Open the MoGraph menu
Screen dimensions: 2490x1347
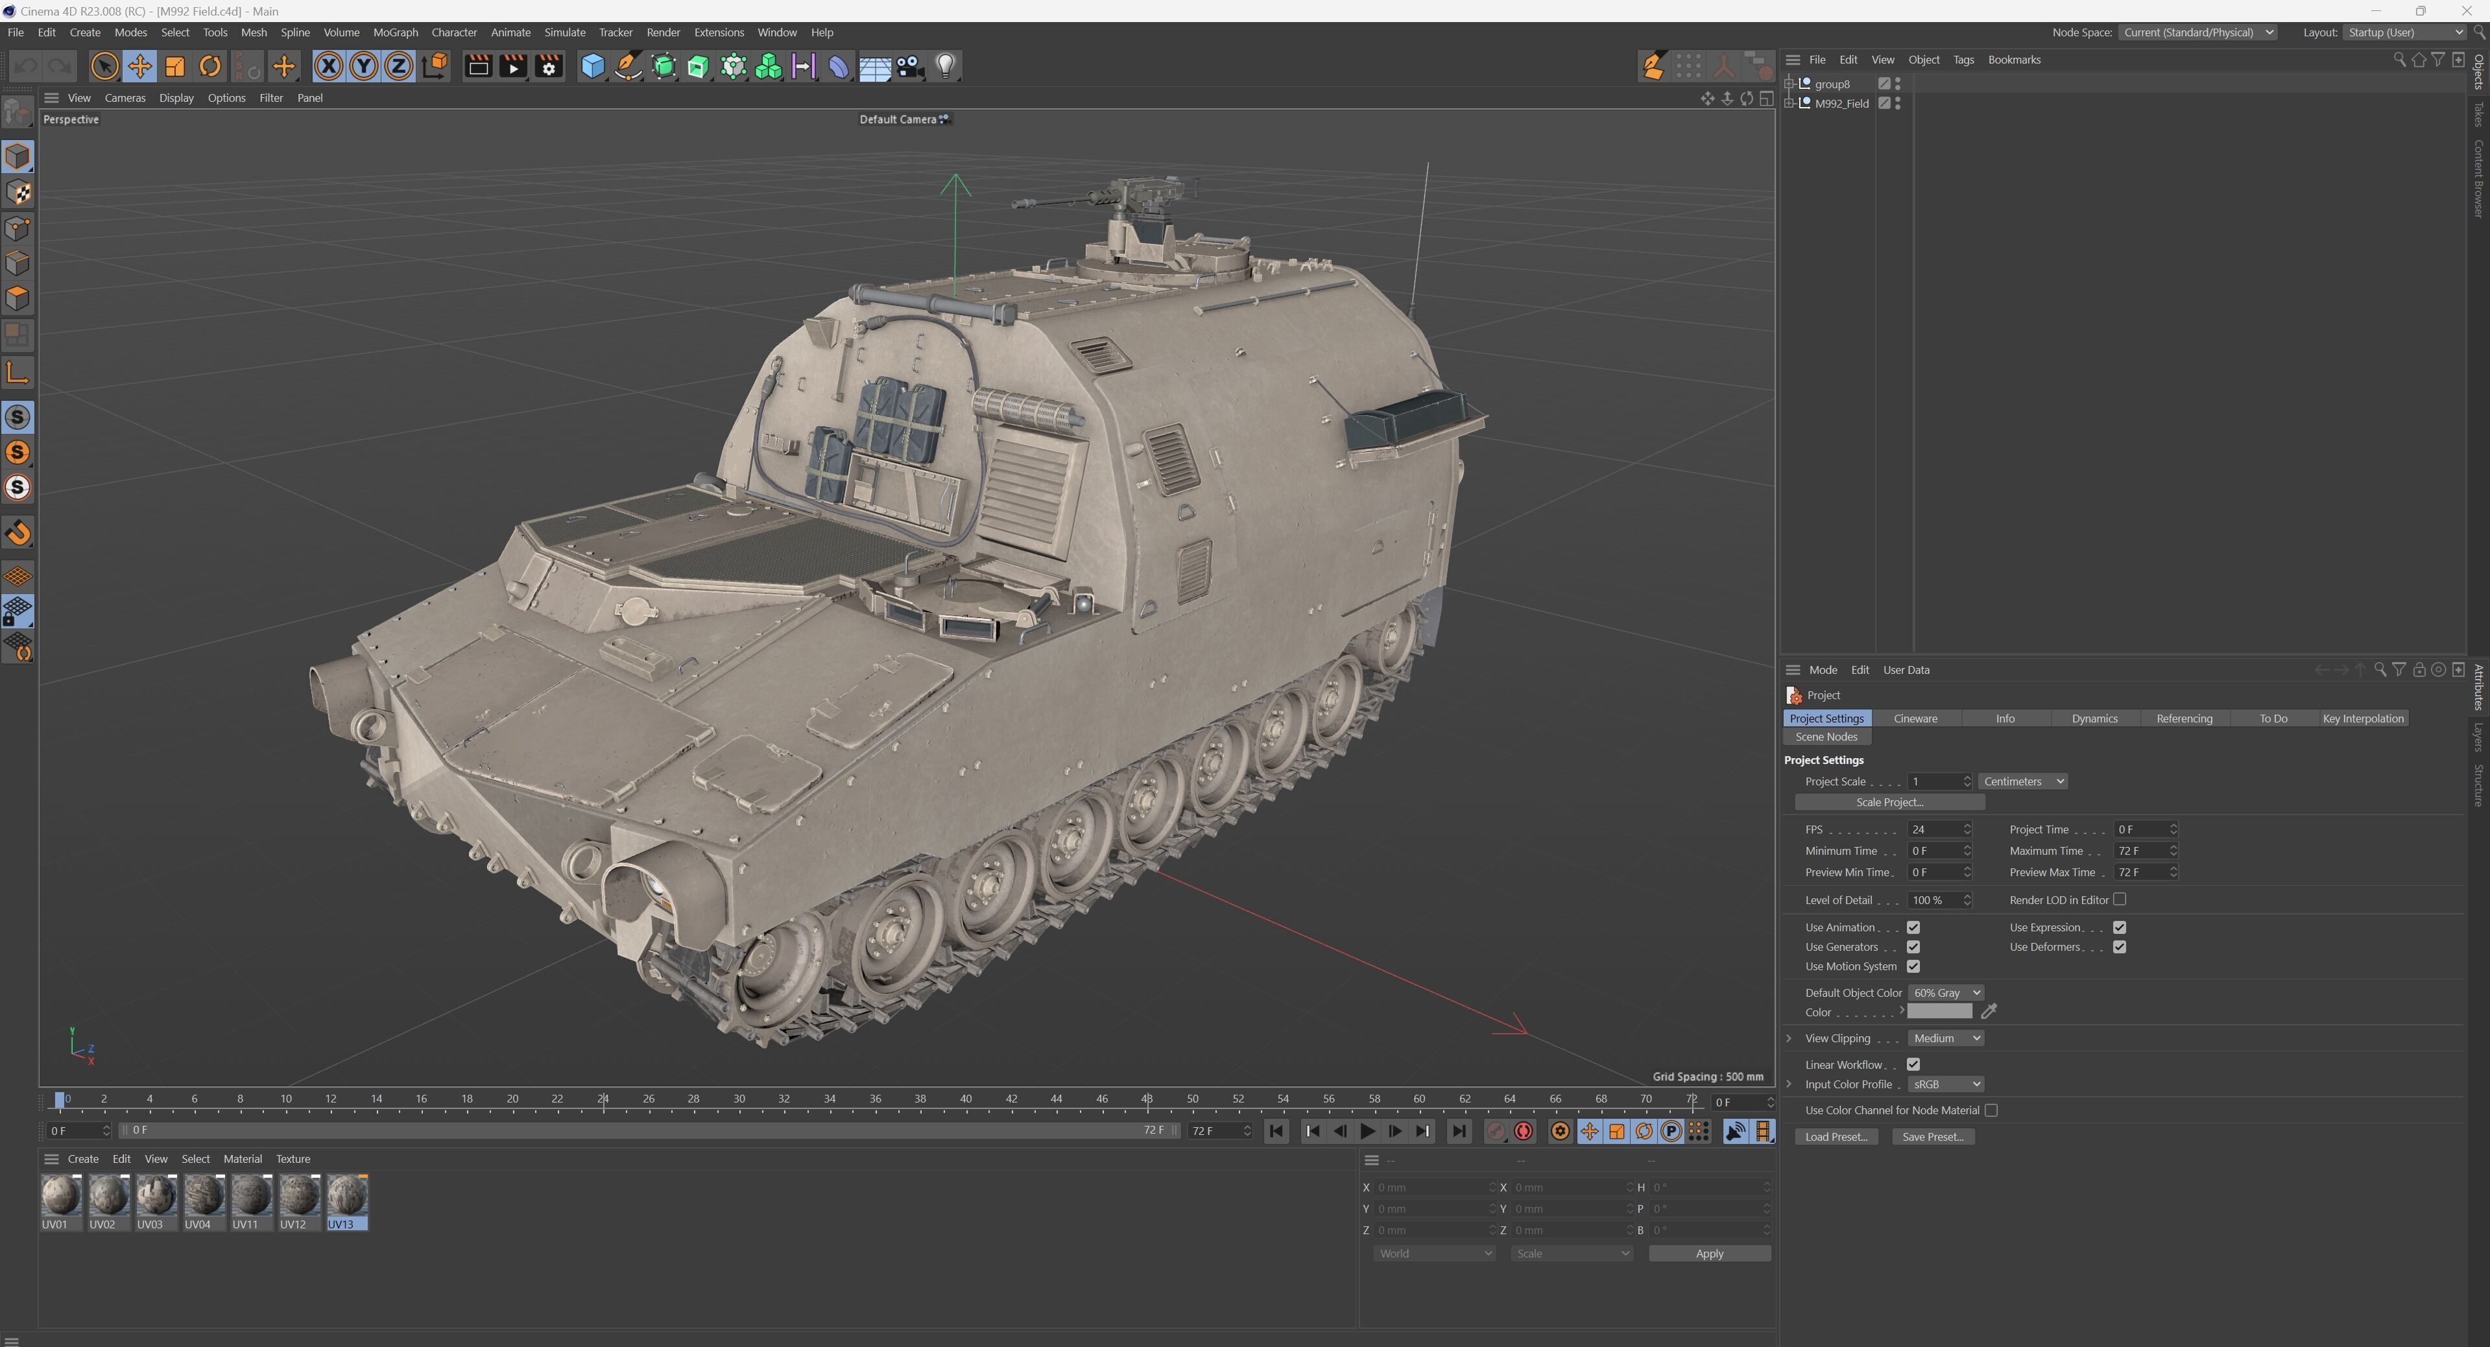396,33
